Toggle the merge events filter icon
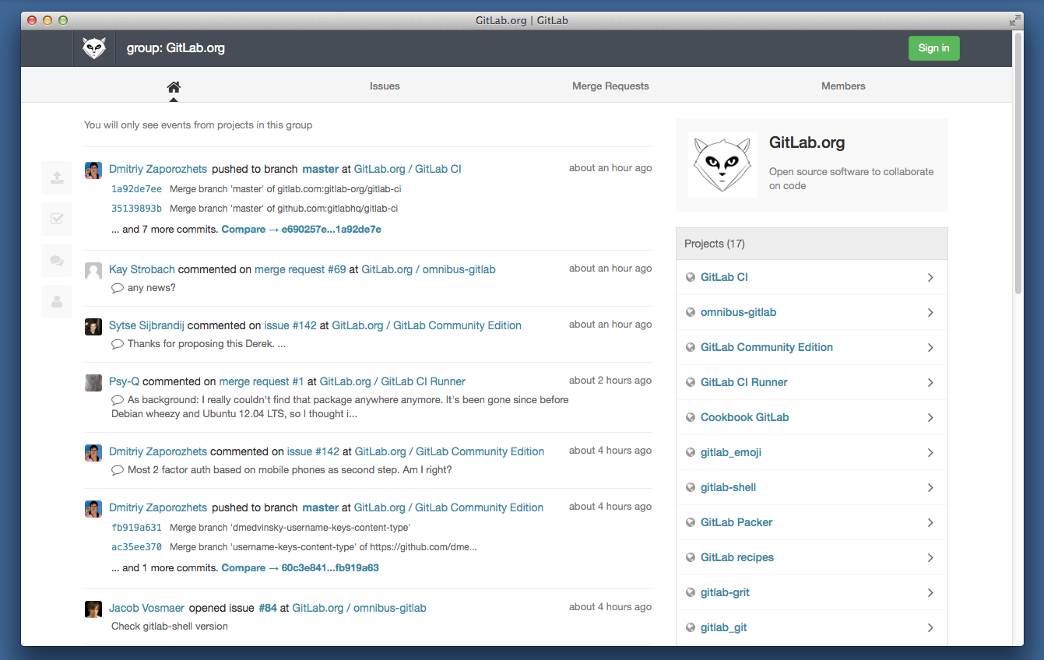The image size is (1044, 660). [x=57, y=219]
